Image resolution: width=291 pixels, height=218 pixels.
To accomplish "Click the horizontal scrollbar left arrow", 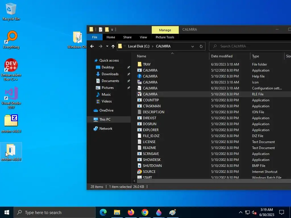I will [x=134, y=181].
